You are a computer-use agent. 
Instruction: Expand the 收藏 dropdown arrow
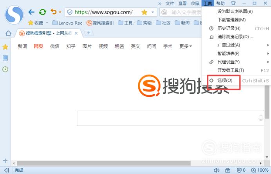[47, 23]
